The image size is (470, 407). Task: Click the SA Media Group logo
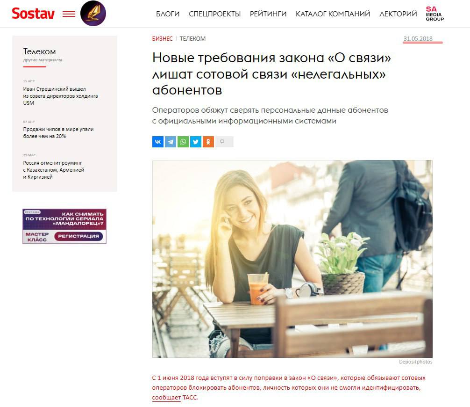pos(434,14)
